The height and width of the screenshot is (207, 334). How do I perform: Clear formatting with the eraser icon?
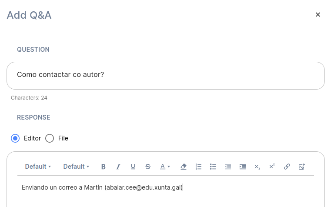point(183,167)
